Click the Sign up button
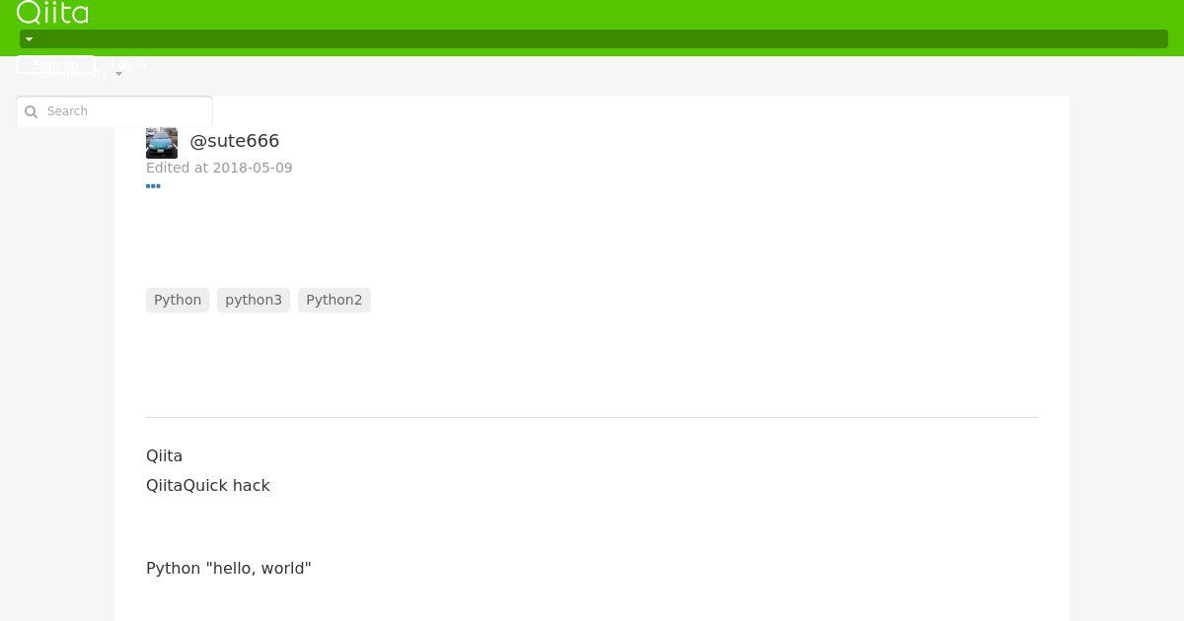 [55, 65]
